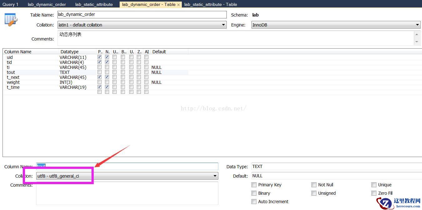
Task: Click the Table Name input field
Action: 142,14
